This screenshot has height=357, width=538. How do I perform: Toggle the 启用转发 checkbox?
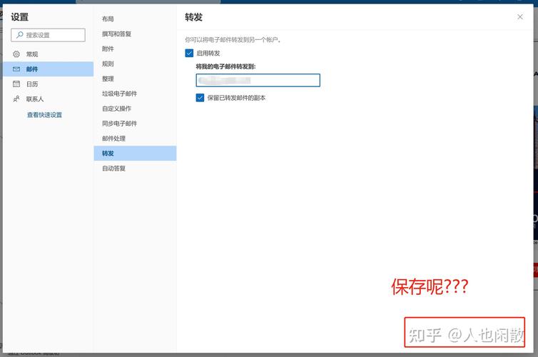(189, 53)
